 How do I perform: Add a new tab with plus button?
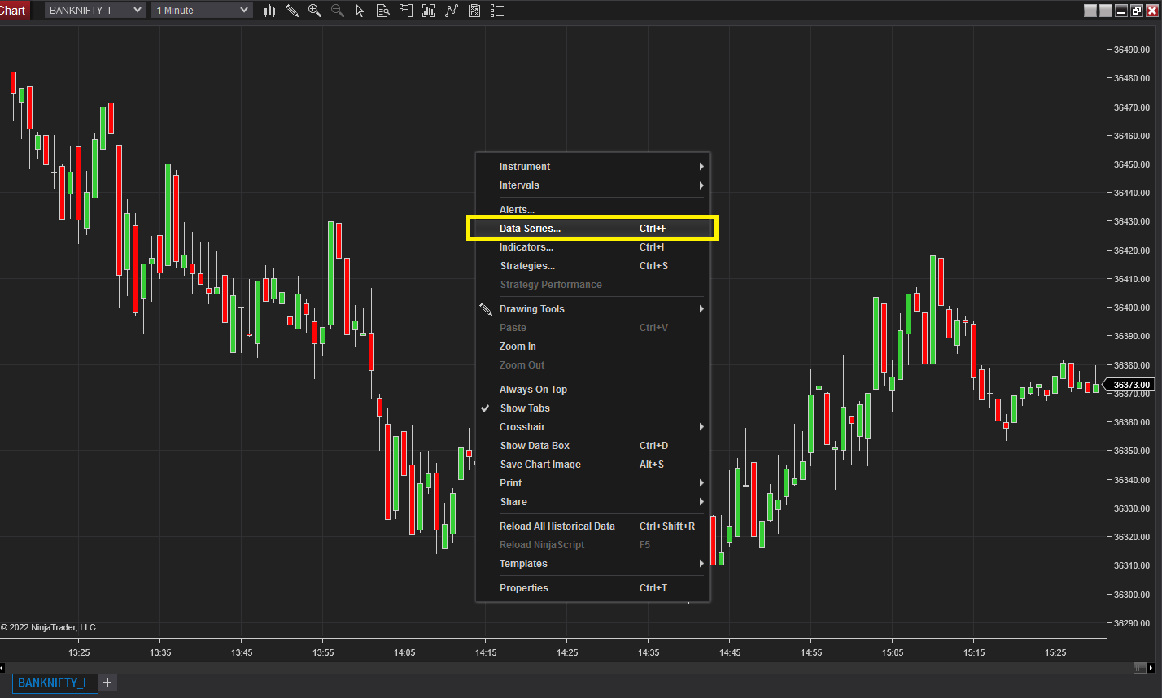point(107,683)
